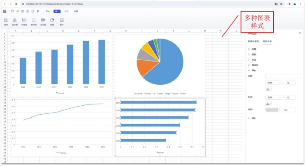
Task: Insert a picture using the image icon
Action: pyautogui.click(x=62, y=22)
